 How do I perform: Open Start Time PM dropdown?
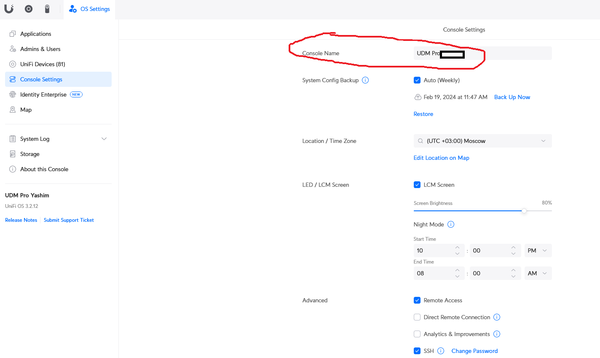coord(538,250)
